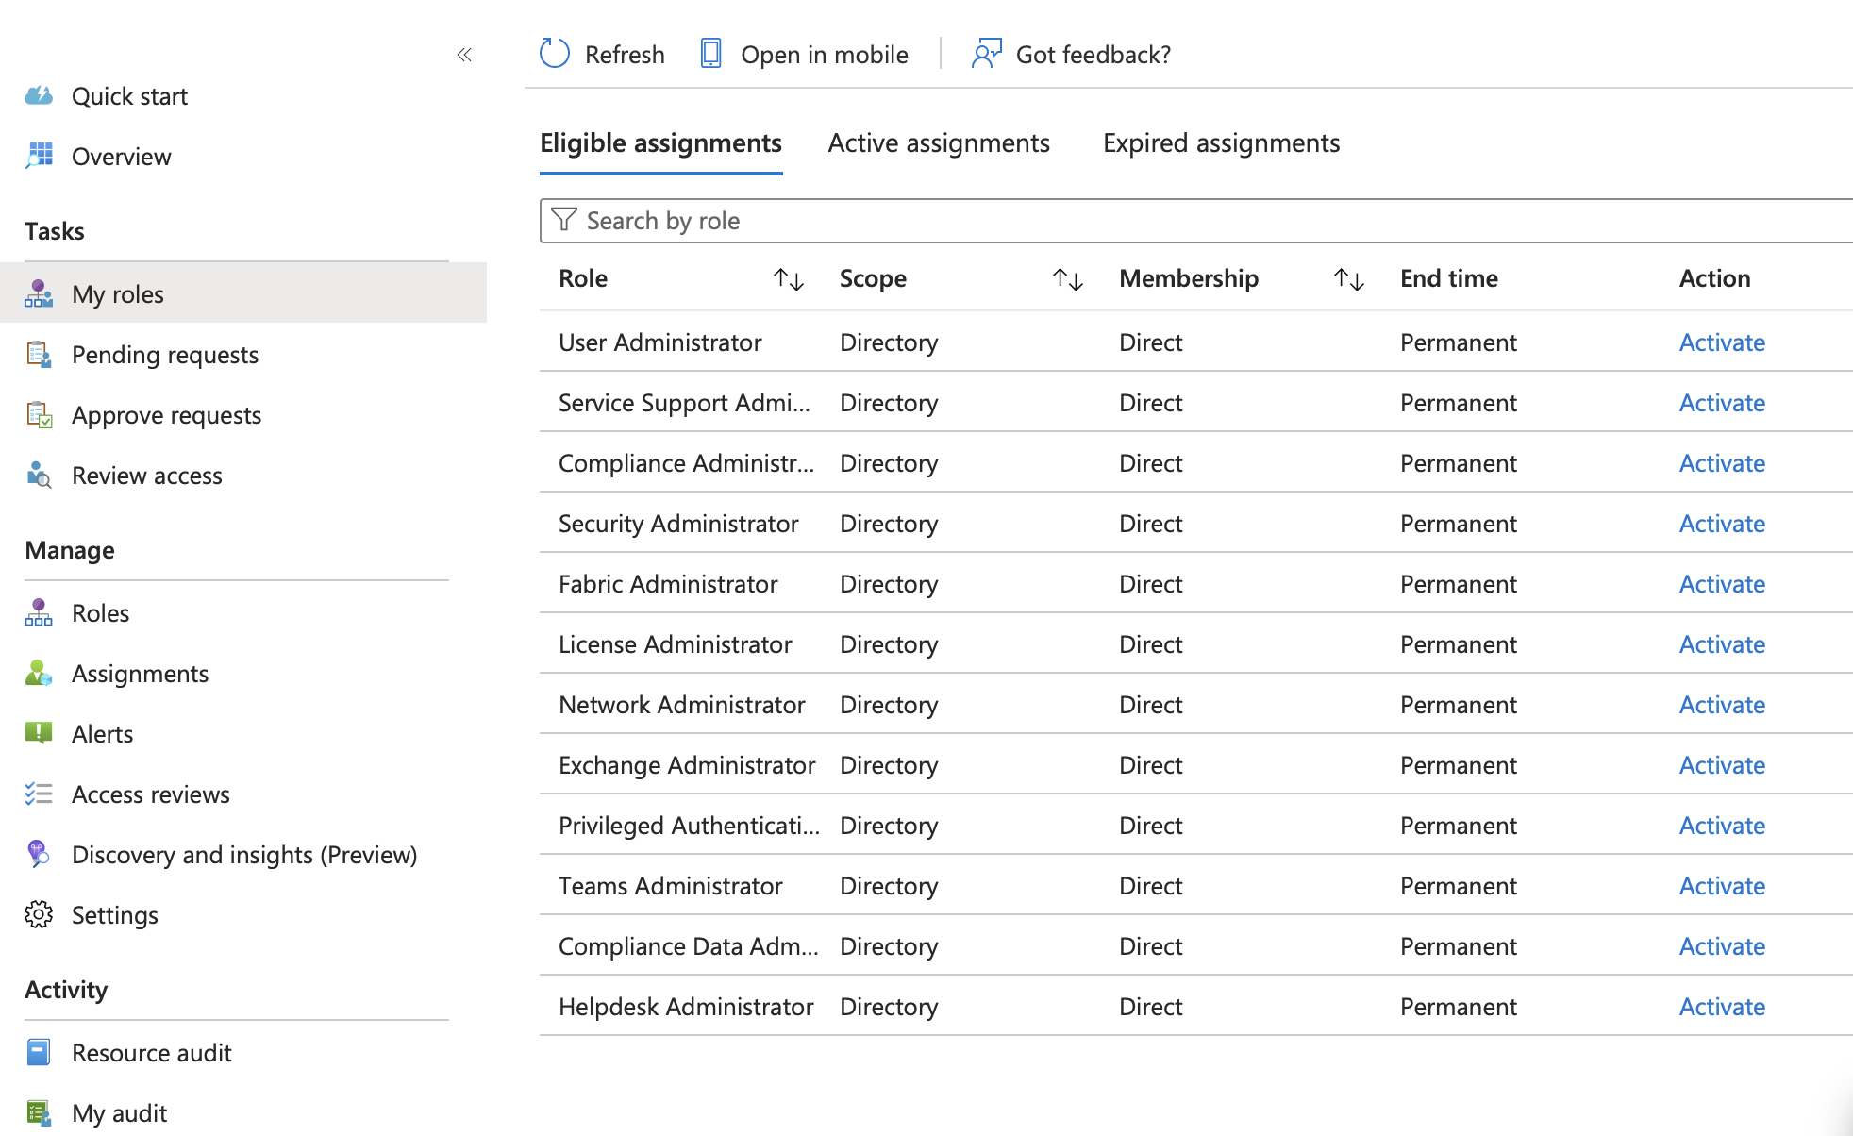This screenshot has width=1853, height=1136.
Task: Click the Got feedback person icon
Action: [986, 54]
